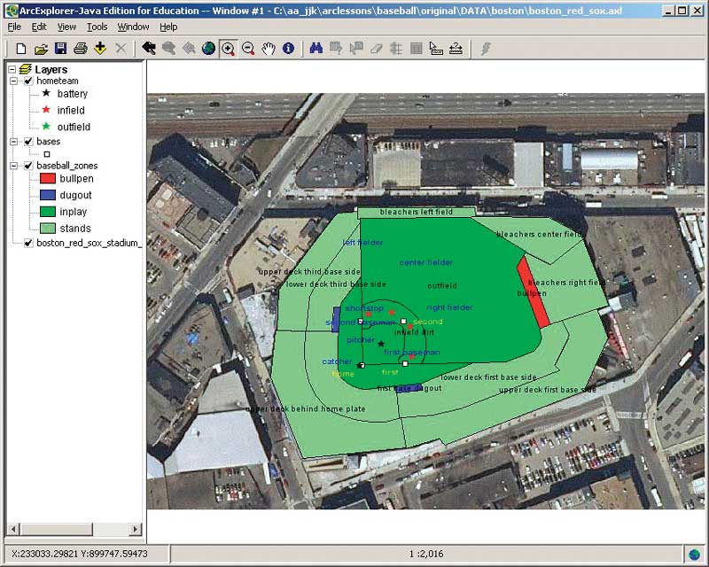Select the hometeam layer name

pos(58,81)
